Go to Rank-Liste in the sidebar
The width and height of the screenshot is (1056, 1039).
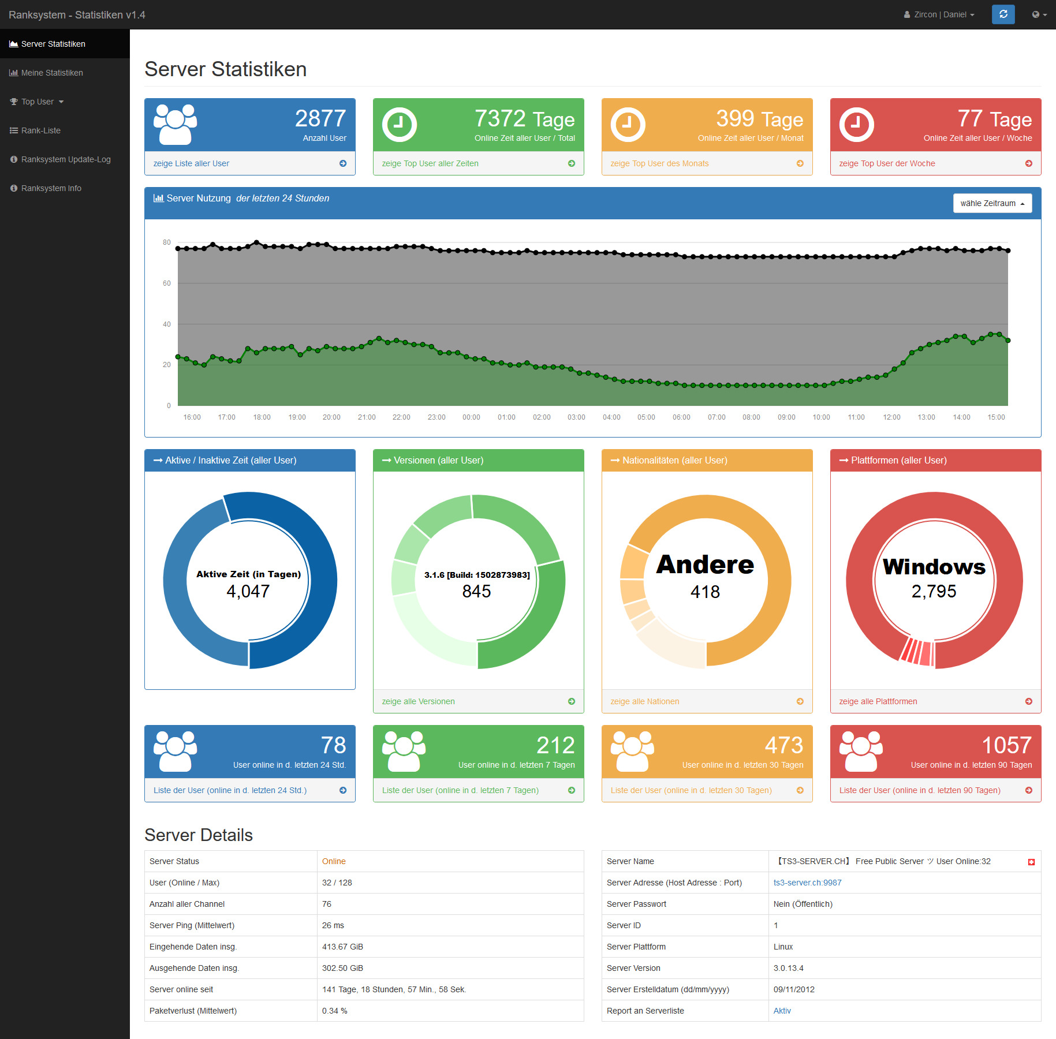click(40, 130)
